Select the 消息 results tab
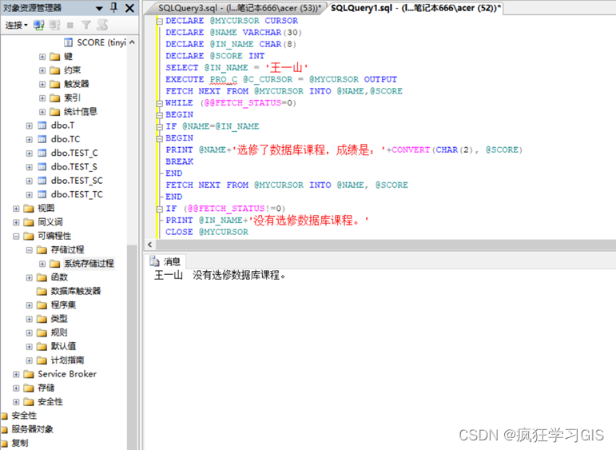The width and height of the screenshot is (616, 450). click(x=165, y=261)
